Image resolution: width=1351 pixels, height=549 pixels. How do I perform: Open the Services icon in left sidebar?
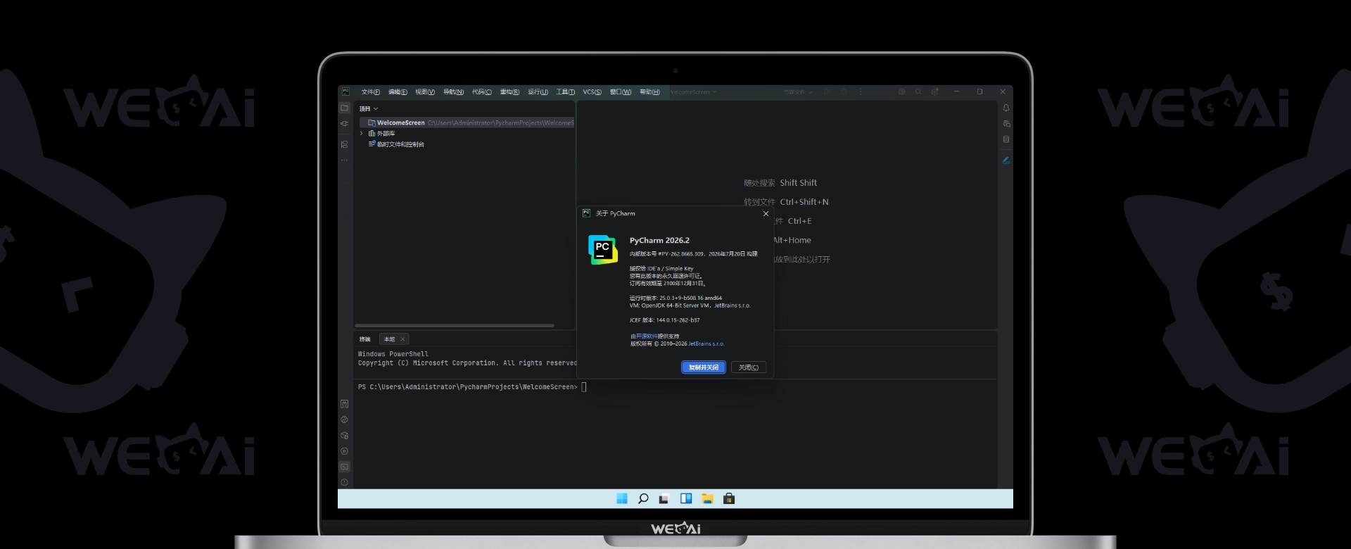point(344,451)
